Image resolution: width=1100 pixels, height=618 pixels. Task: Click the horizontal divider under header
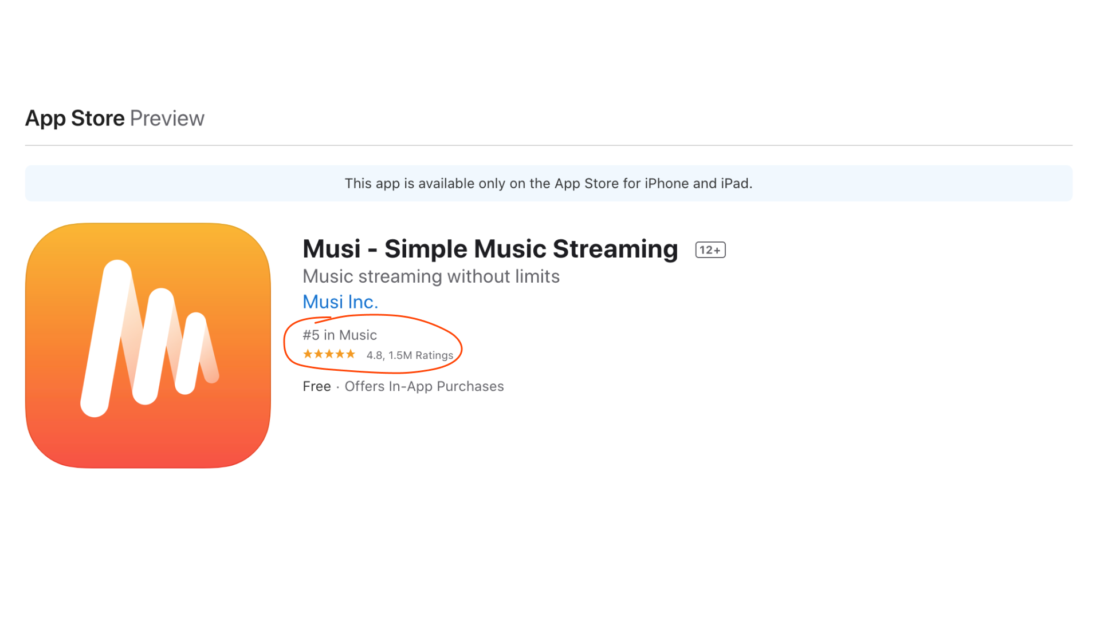tap(549, 145)
